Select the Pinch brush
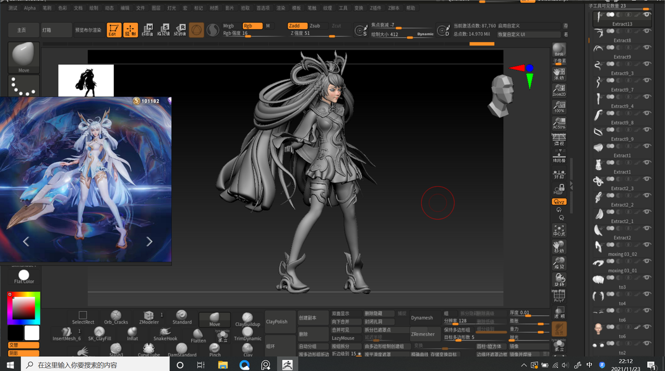This screenshot has width=665, height=371. click(215, 350)
